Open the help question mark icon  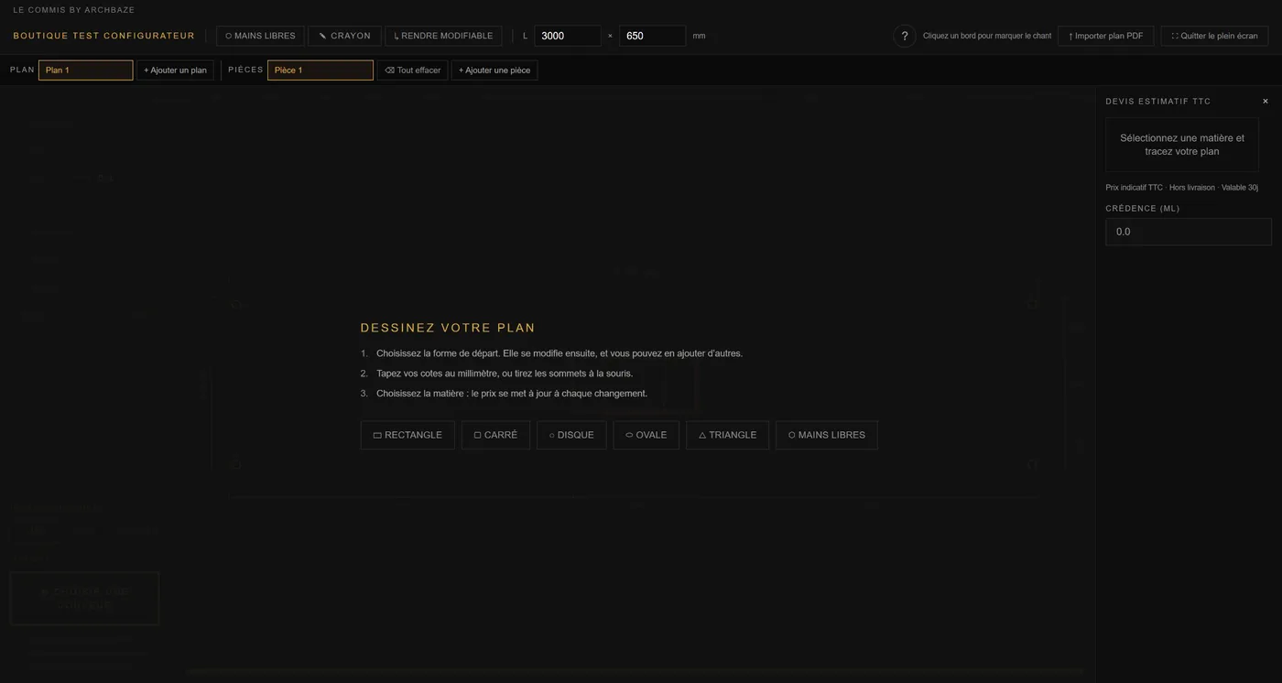coord(905,36)
